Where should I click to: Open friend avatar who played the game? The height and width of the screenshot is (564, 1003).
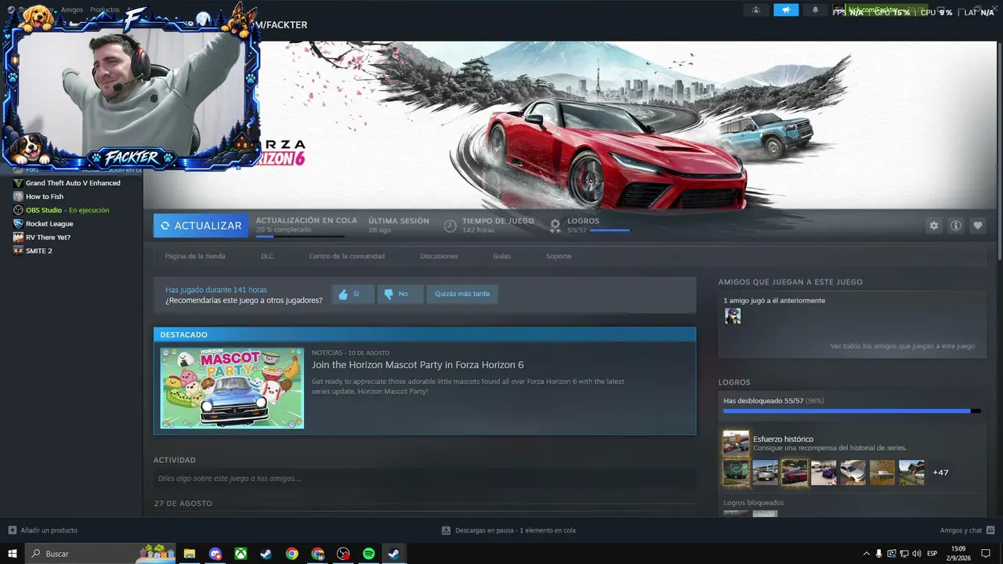(x=733, y=316)
